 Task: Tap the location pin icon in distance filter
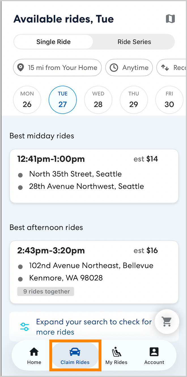coord(21,68)
